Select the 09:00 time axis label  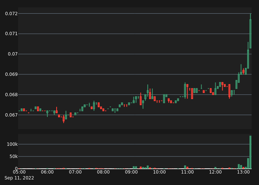click(131, 172)
